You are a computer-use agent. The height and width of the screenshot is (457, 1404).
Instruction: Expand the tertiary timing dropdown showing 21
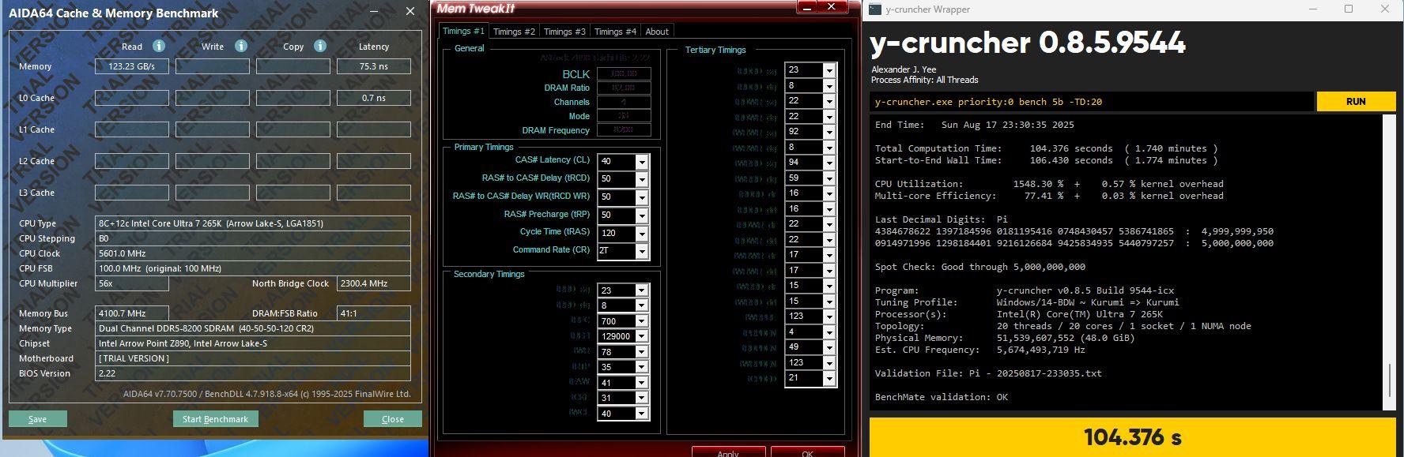[x=828, y=378]
